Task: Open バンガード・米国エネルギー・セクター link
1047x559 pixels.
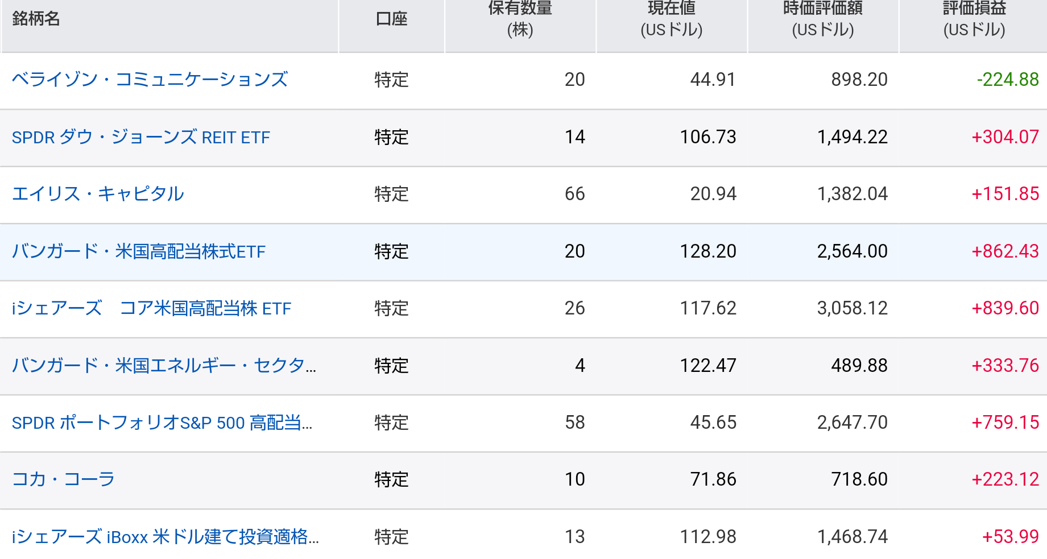Action: click(164, 365)
